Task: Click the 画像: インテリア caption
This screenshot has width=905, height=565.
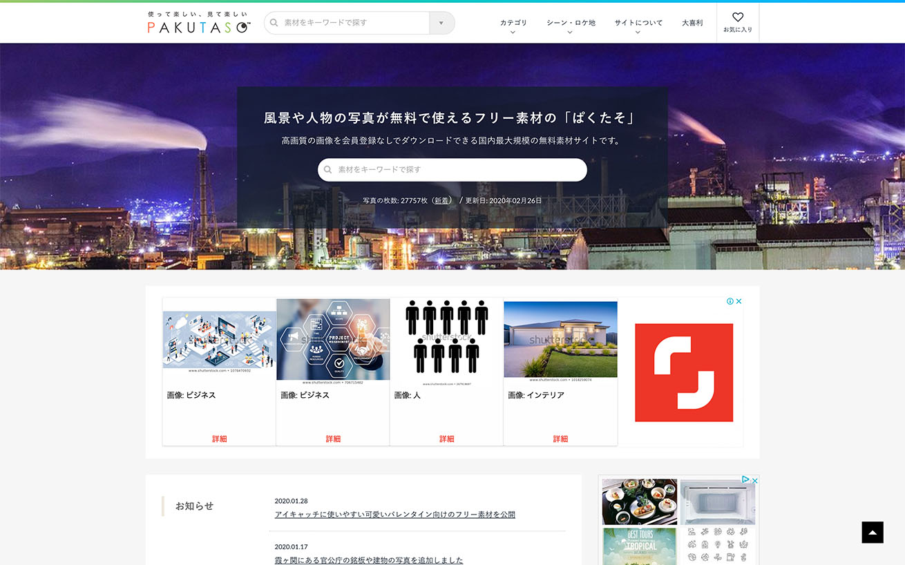Action: tap(536, 395)
